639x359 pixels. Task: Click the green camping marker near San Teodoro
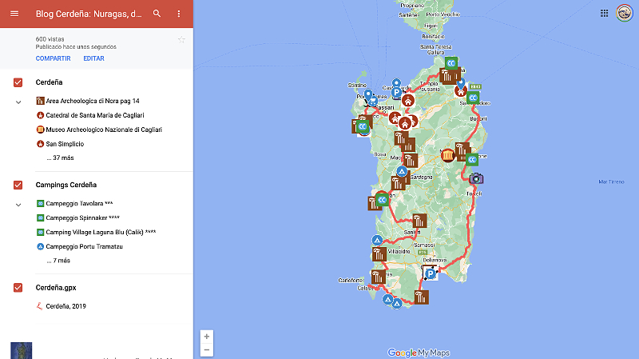coord(473,98)
